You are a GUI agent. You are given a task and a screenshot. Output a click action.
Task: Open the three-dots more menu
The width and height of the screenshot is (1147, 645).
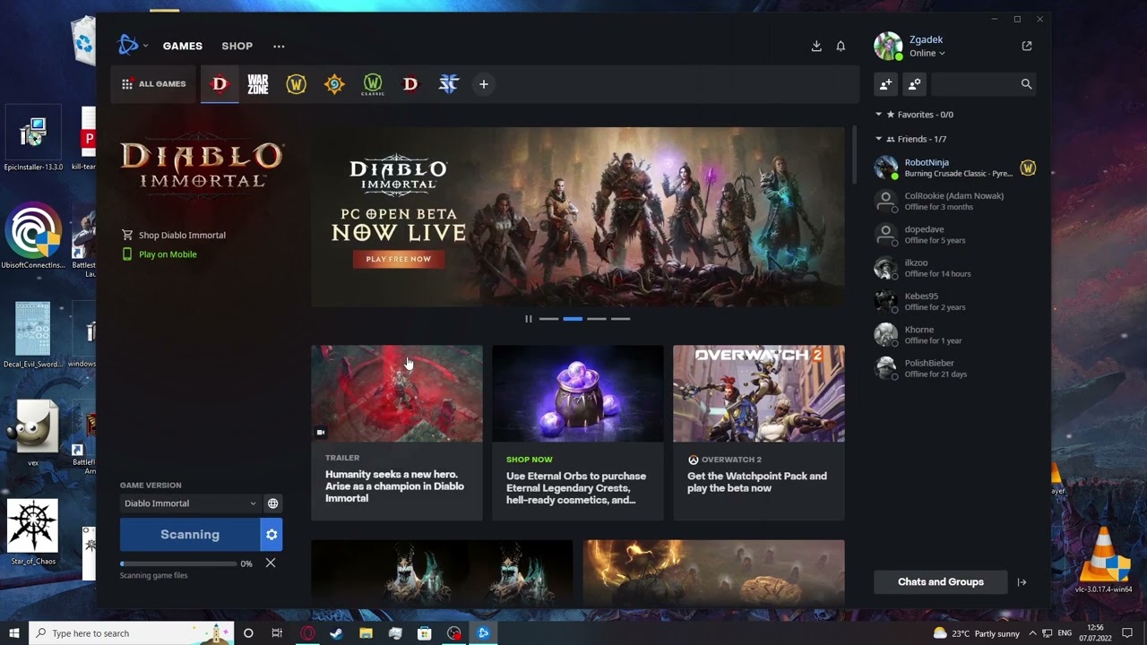[279, 46]
